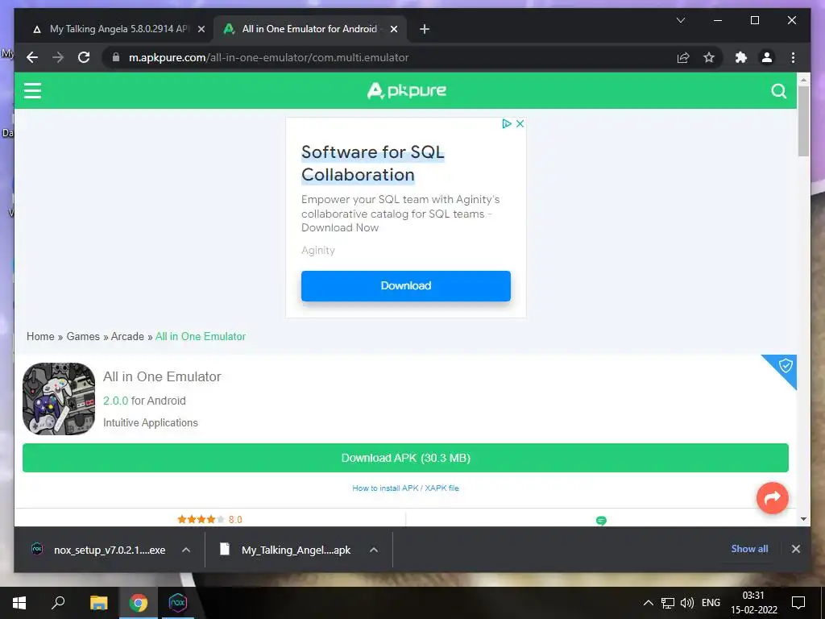825x619 pixels.
Task: Open the Windows notification center
Action: pyautogui.click(x=798, y=603)
